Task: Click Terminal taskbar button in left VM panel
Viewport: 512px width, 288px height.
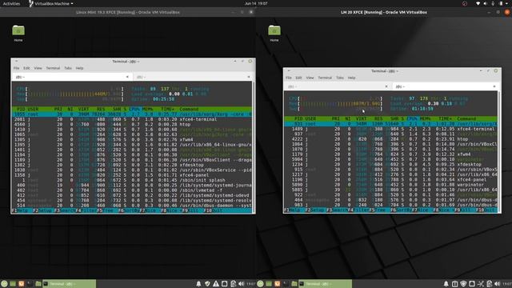Action: point(70,284)
